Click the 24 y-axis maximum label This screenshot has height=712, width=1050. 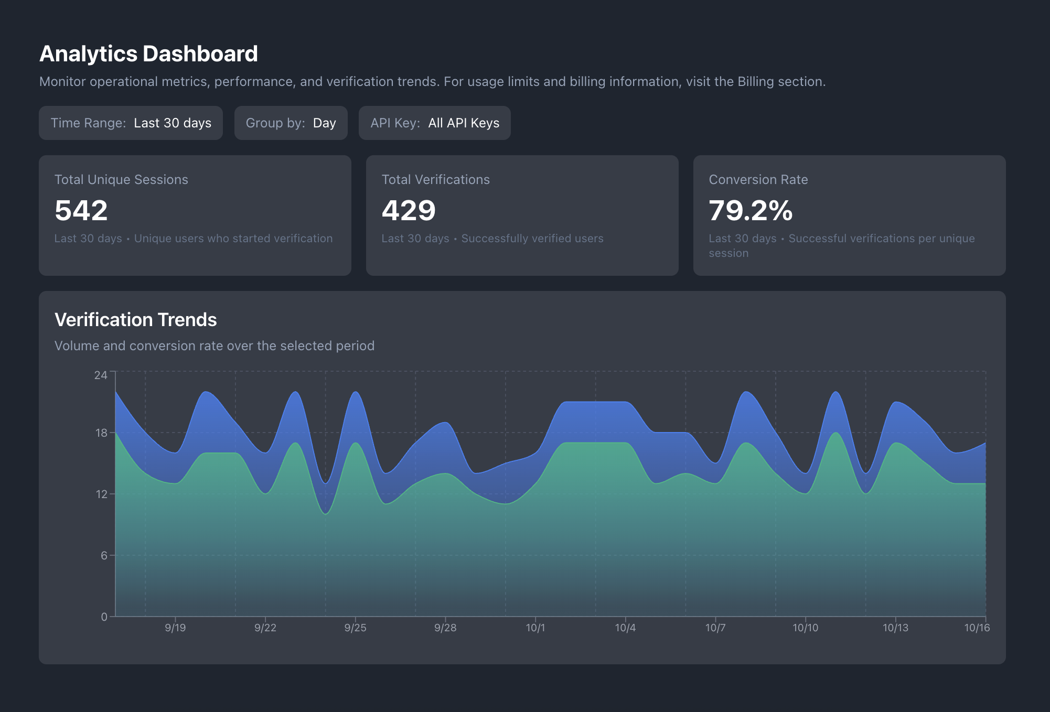[101, 375]
